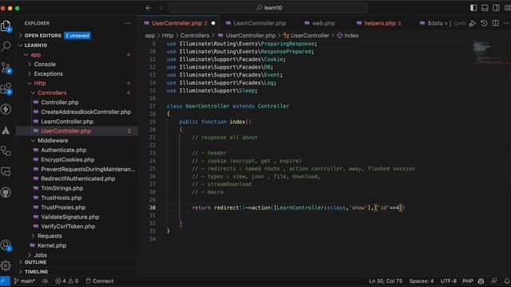Open the Copilot status icon
This screenshot has width=511, height=287.
(481, 281)
